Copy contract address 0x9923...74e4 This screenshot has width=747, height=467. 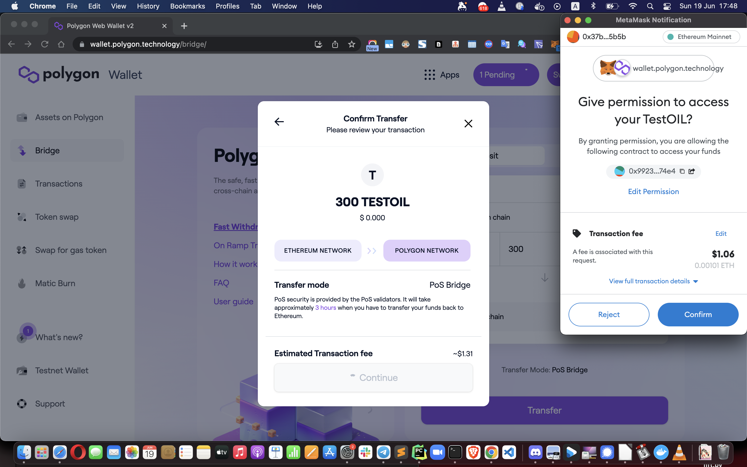(682, 171)
